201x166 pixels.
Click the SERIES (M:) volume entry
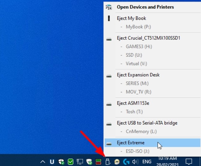[137, 83]
